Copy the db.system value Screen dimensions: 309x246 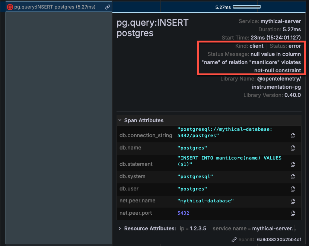point(293,177)
